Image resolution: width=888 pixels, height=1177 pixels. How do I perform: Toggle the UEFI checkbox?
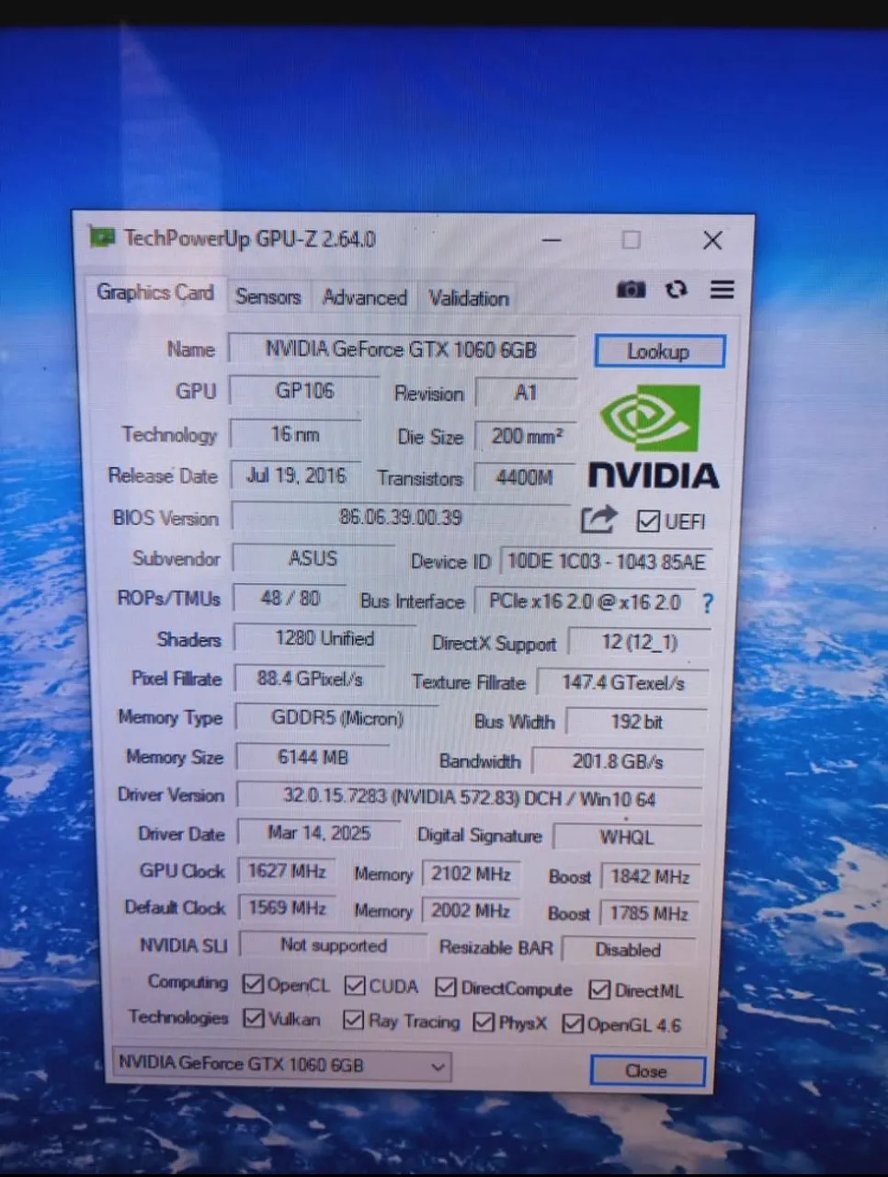pos(648,521)
